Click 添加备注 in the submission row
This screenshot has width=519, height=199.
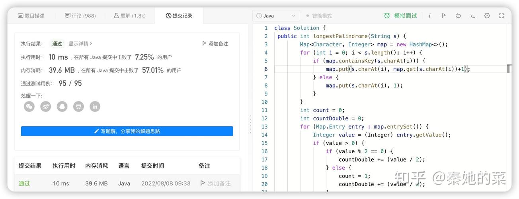[x=215, y=183]
